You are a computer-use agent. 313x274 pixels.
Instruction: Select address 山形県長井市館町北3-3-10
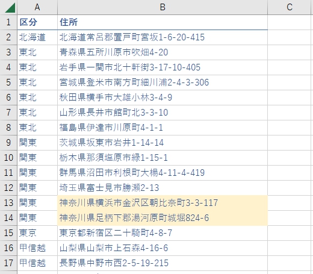(x=163, y=113)
